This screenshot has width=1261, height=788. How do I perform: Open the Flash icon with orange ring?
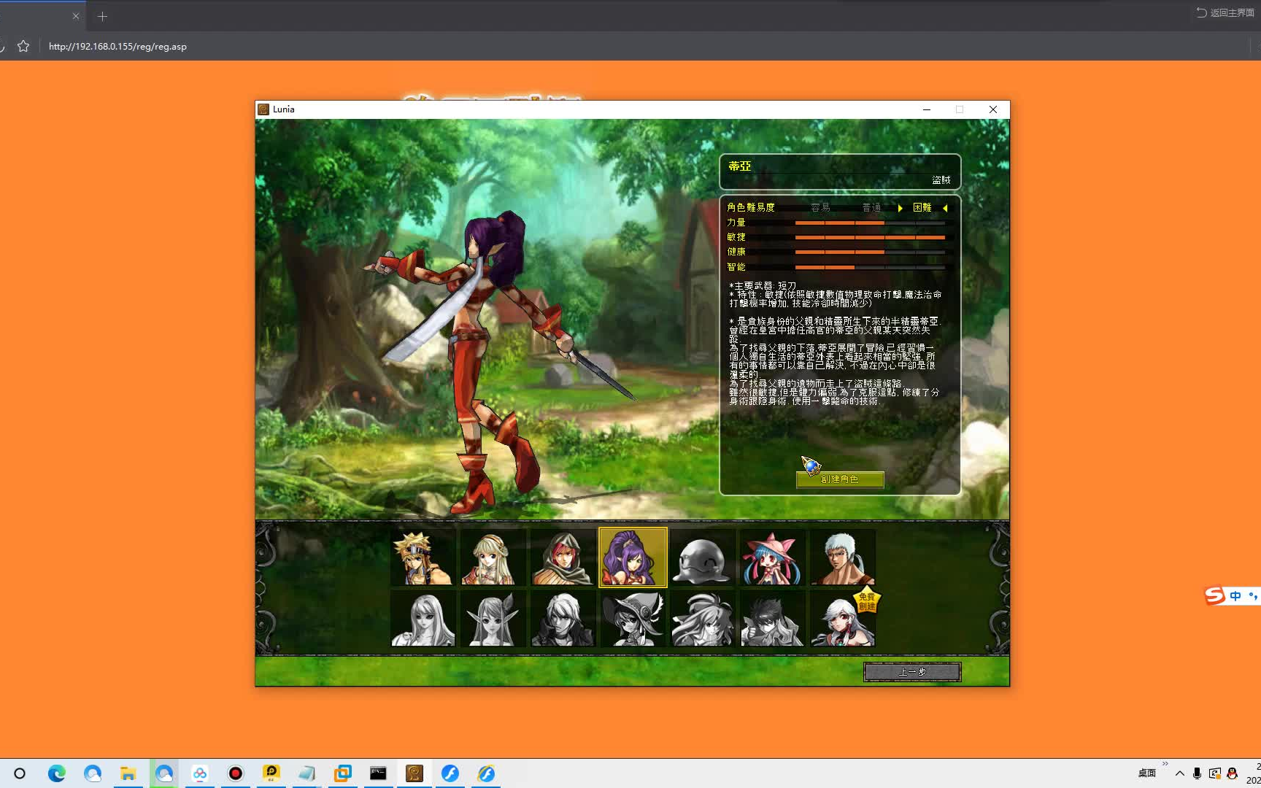486,773
